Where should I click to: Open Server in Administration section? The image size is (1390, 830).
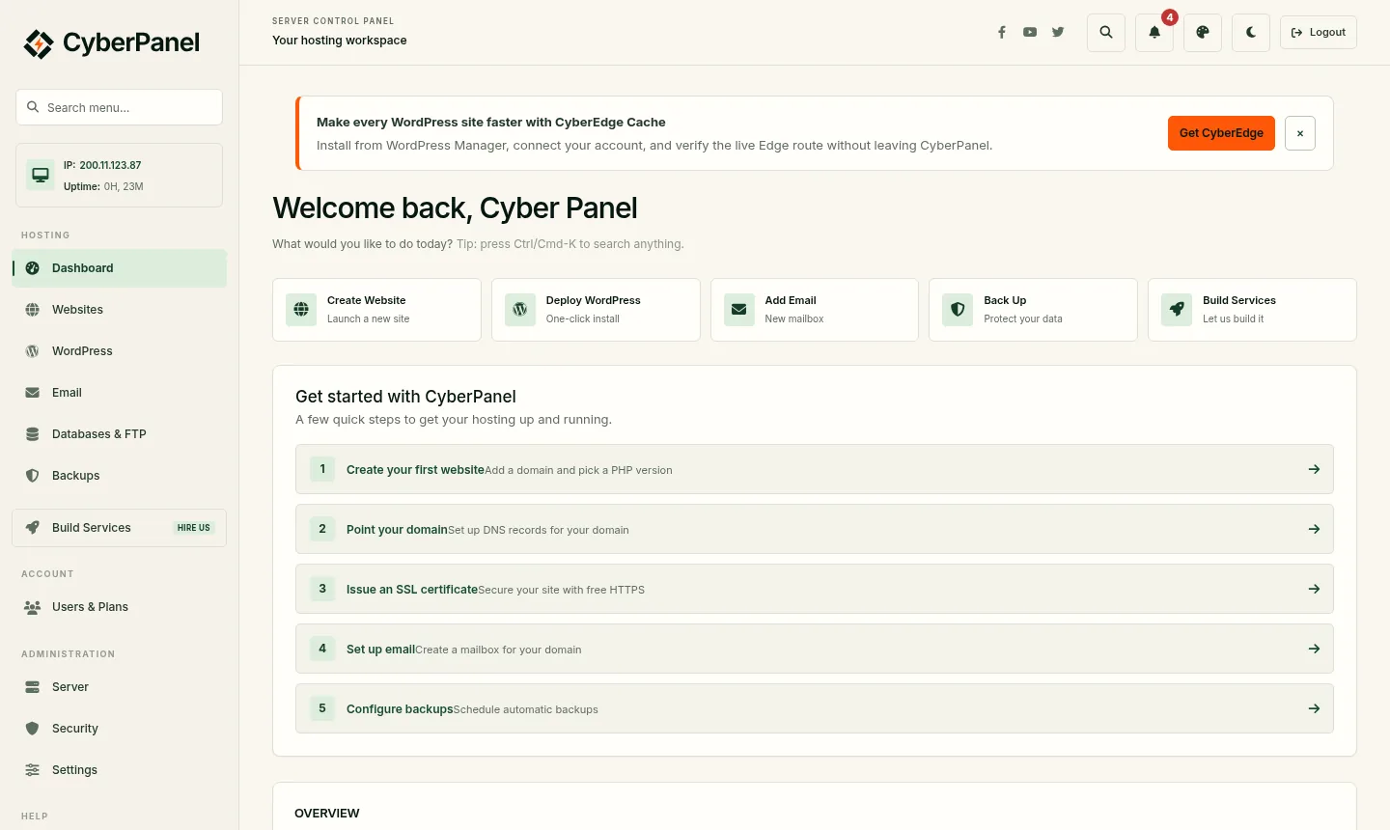click(120, 687)
